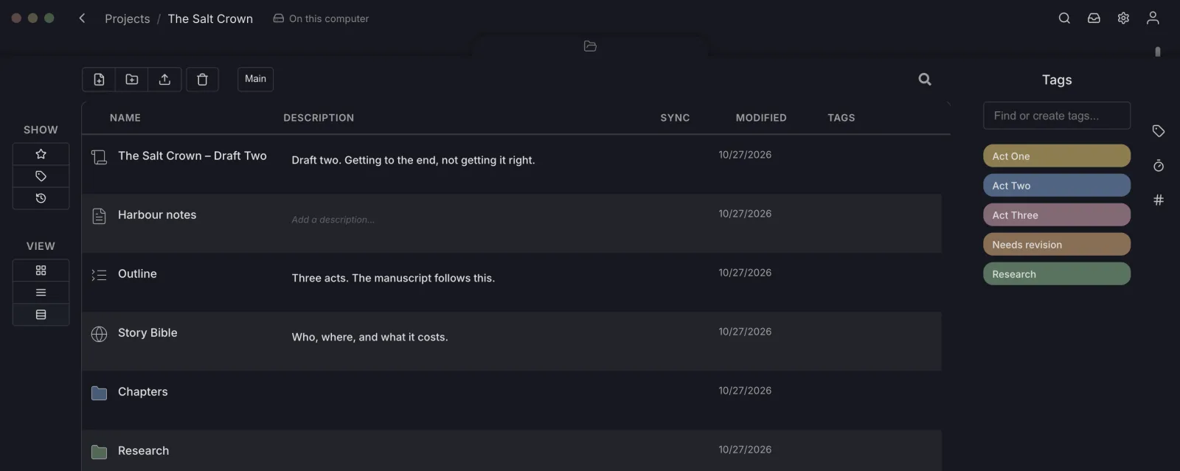
Task: Open the timer icon in right sidebar
Action: (1159, 166)
